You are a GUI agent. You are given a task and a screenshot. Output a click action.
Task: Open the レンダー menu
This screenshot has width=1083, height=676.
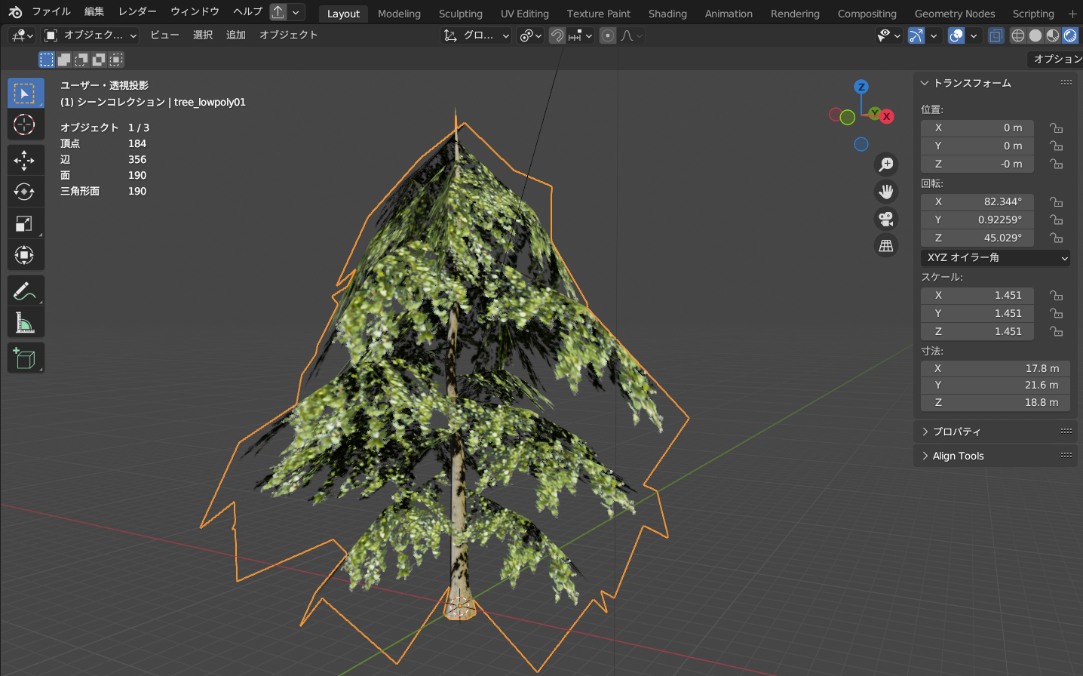click(x=137, y=11)
